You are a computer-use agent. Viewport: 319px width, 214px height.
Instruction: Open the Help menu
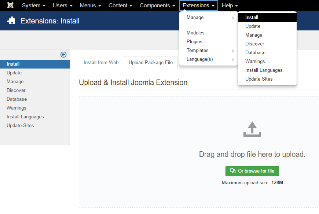(230, 5)
